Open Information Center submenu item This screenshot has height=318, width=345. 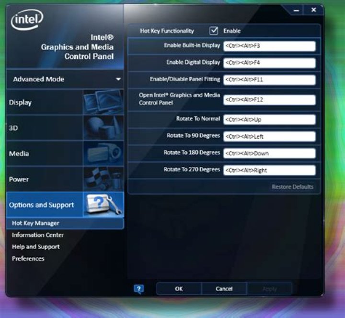[x=38, y=235]
